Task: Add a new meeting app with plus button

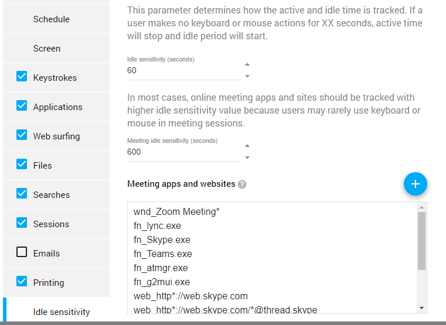Action: click(x=416, y=184)
